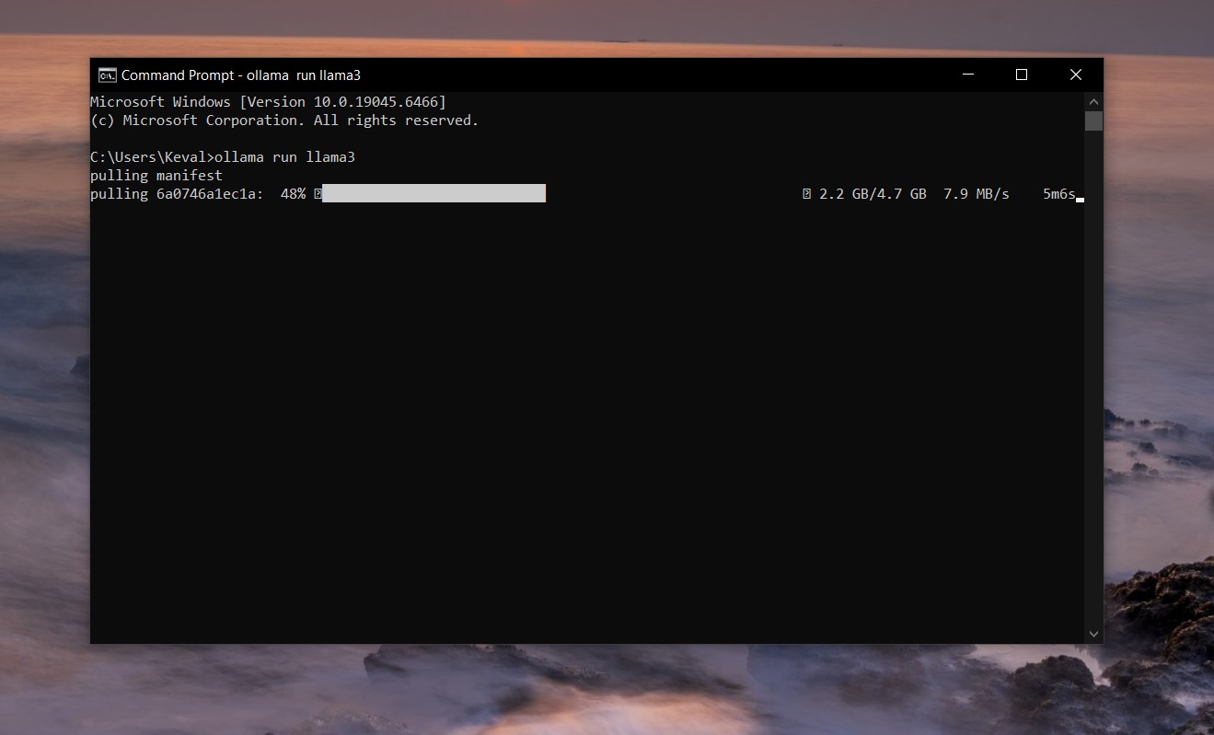The image size is (1214, 735).
Task: Click the scrollbar thumb
Action: tap(1093, 121)
